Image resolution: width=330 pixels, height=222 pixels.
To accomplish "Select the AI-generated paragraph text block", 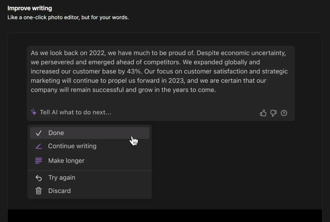I will click(x=159, y=71).
